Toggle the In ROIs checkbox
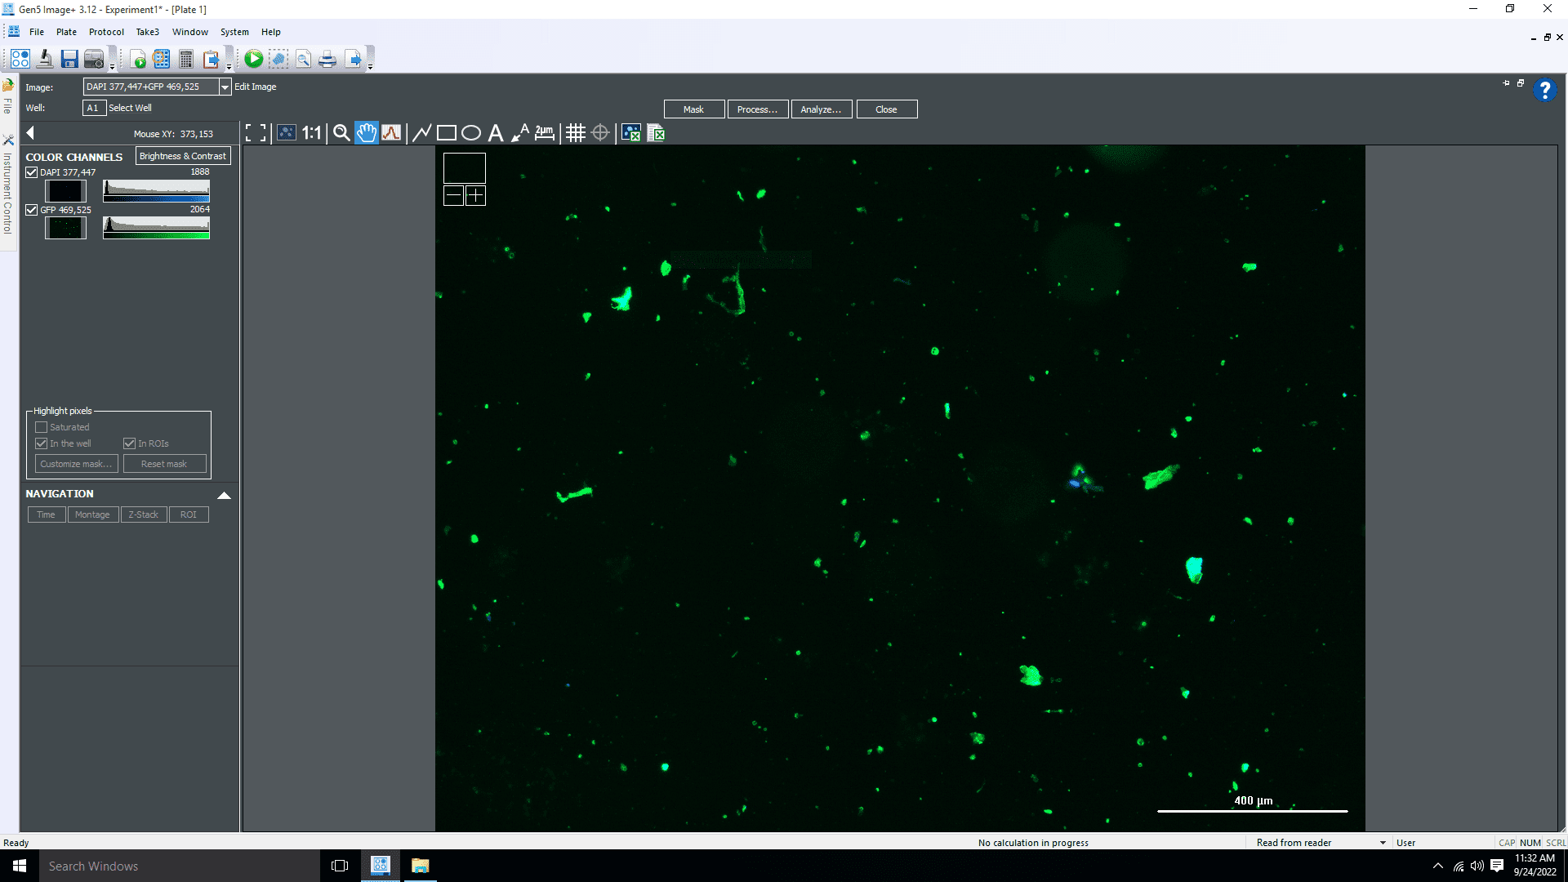 (129, 443)
